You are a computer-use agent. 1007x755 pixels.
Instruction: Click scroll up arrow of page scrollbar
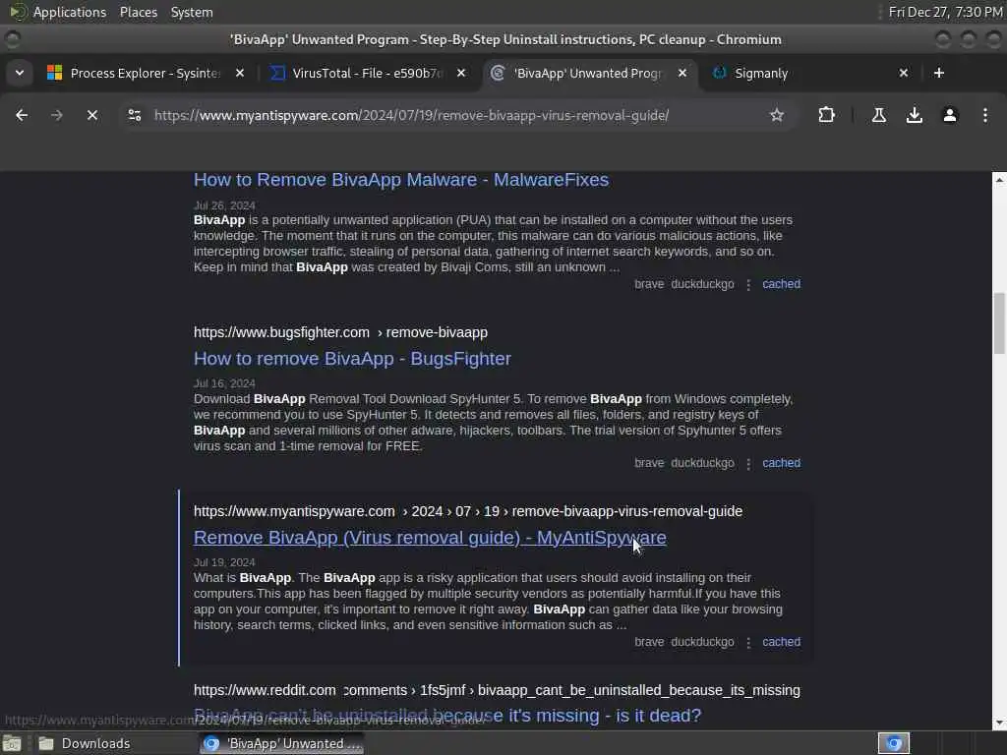999,180
